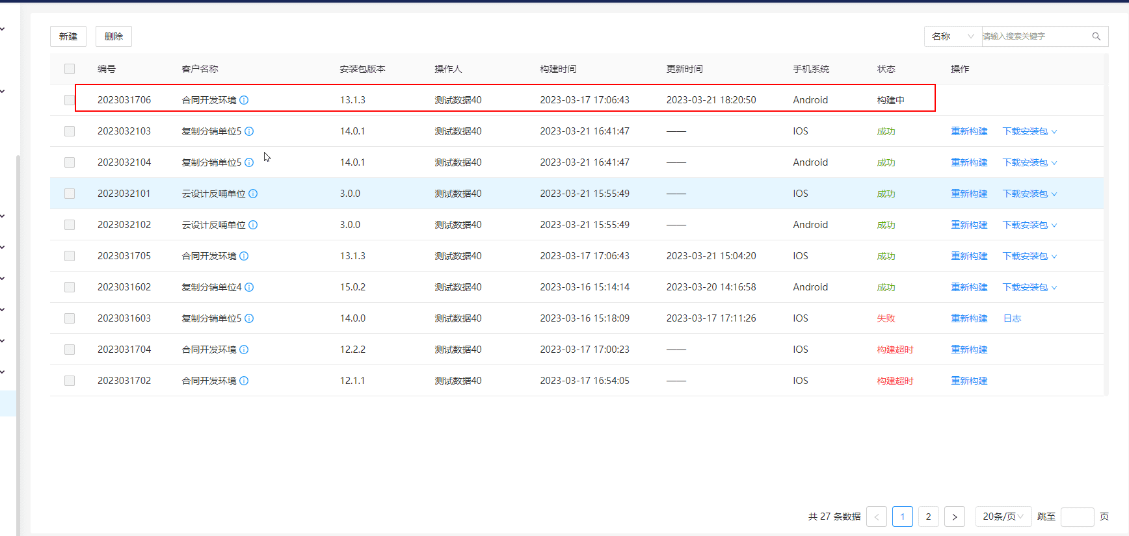Click the 构建时间 column header

pyautogui.click(x=558, y=69)
